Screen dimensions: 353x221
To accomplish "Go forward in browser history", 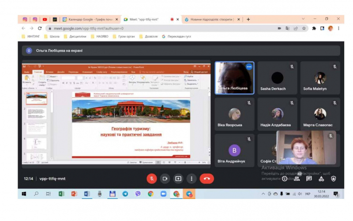I will click(x=31, y=28).
